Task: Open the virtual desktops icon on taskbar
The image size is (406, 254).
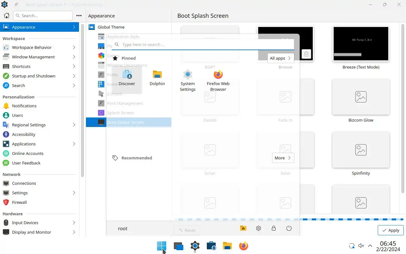Action: coord(179,246)
